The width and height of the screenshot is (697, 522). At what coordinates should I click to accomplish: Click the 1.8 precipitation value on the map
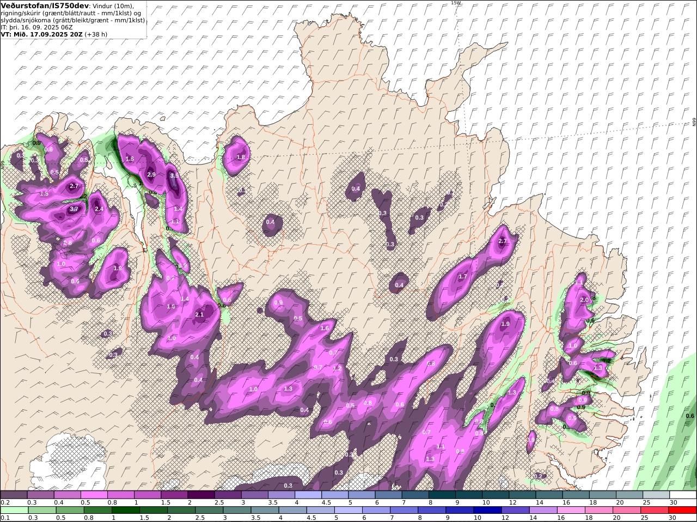point(241,157)
